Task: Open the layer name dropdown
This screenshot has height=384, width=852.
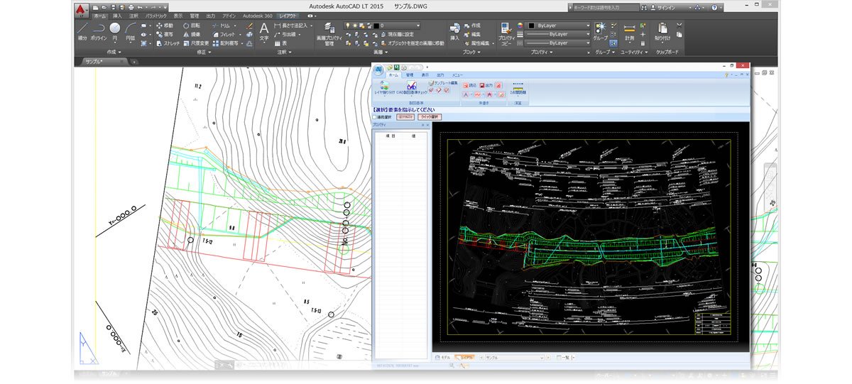Action: [396, 25]
